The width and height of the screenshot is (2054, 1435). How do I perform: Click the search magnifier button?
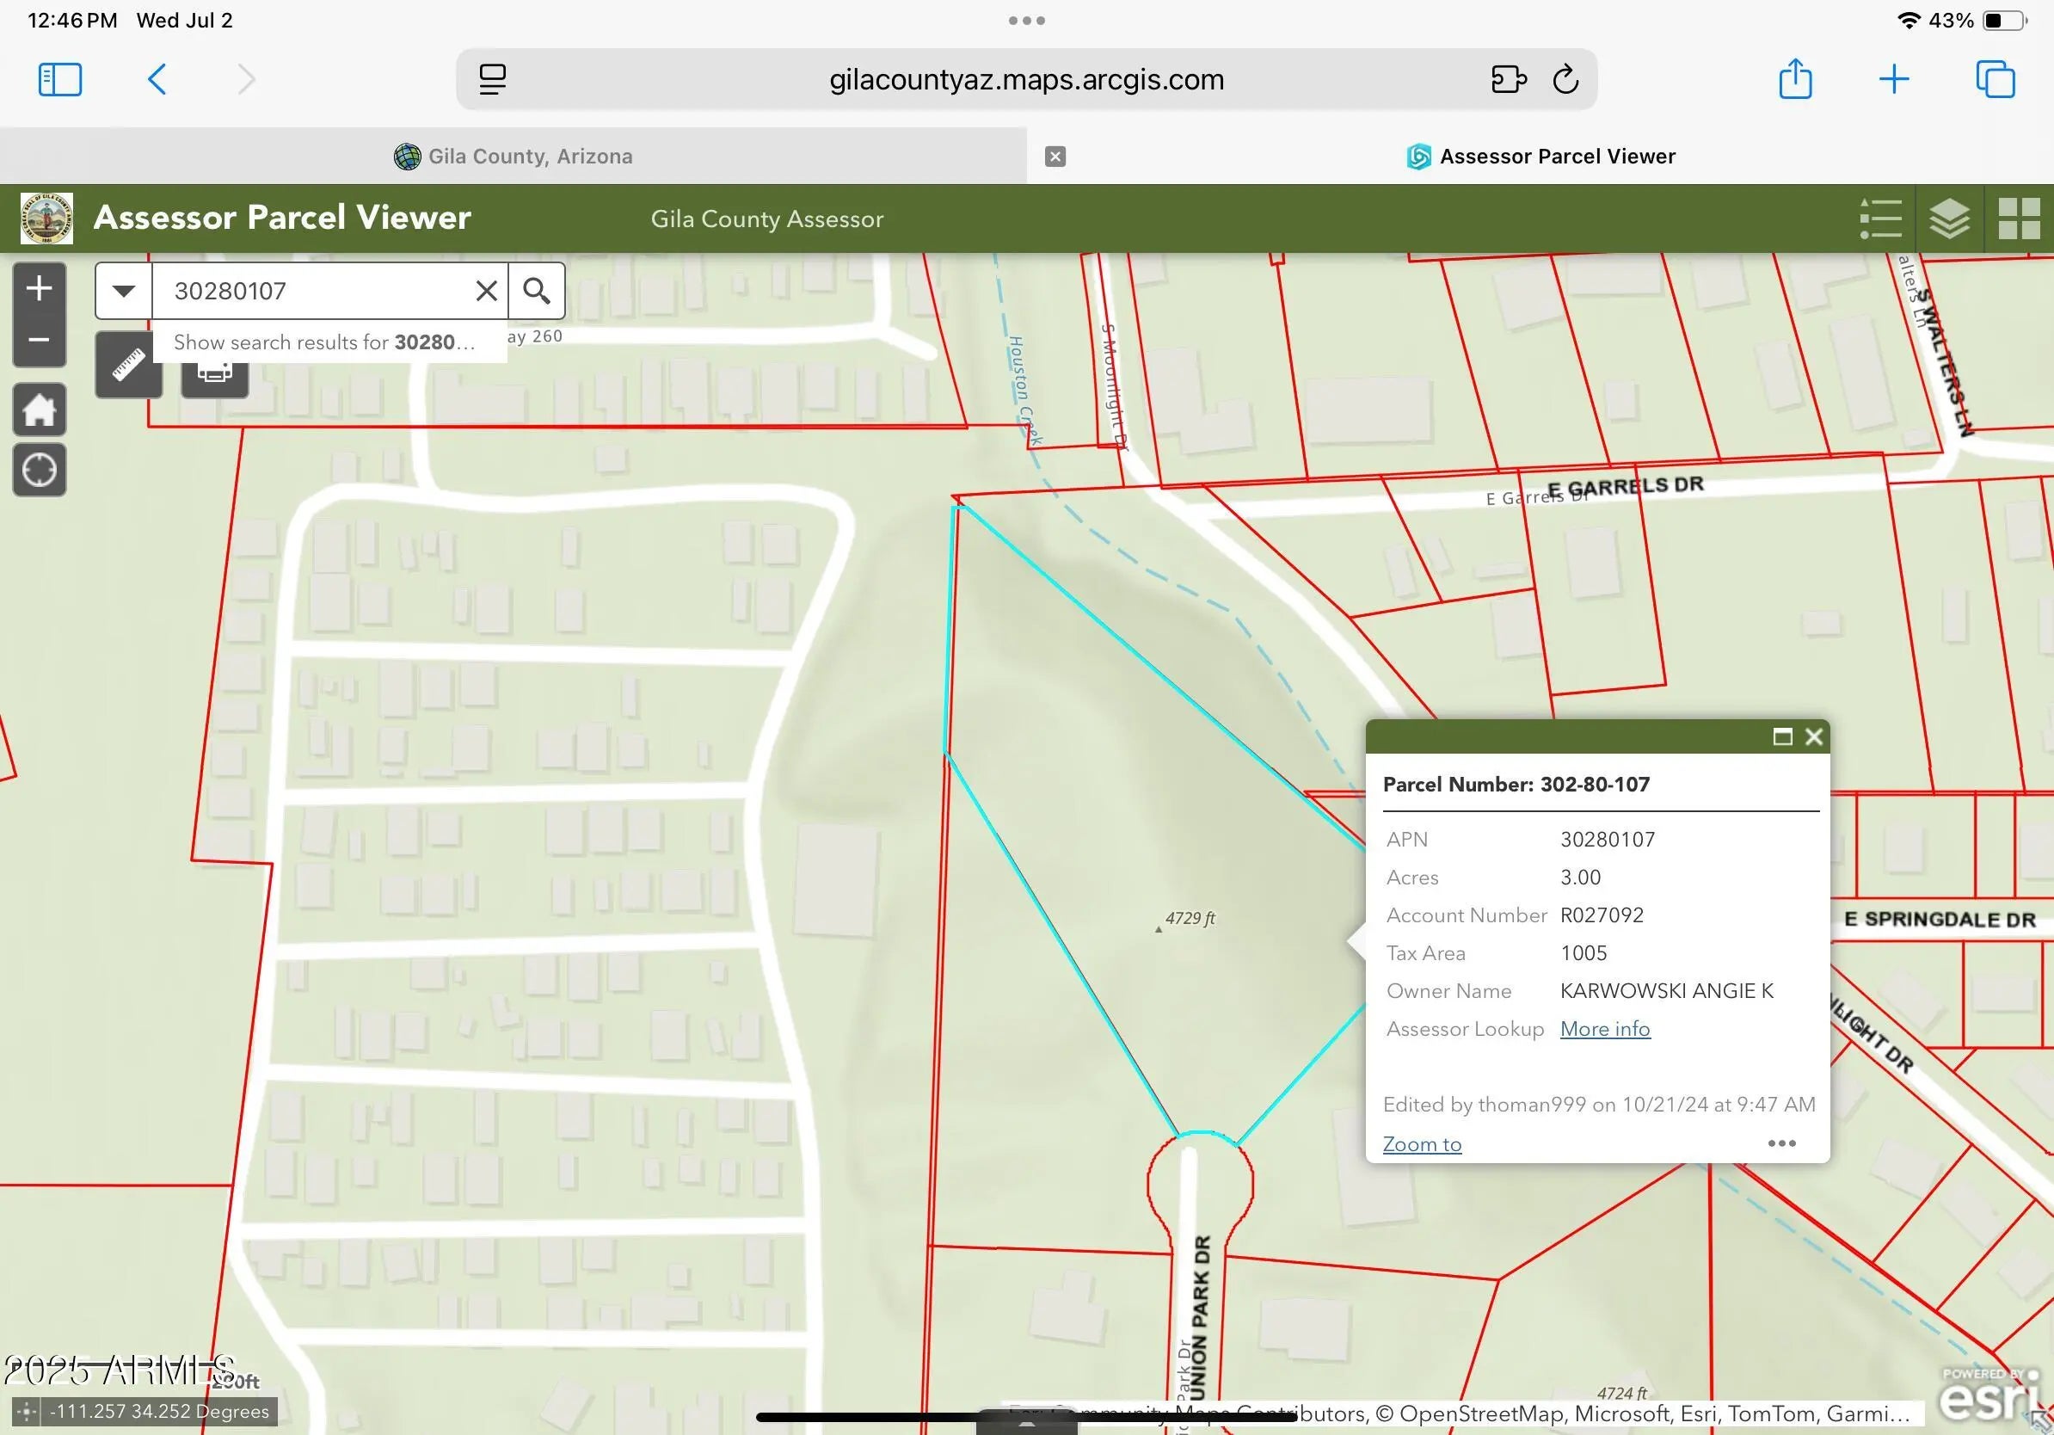pyautogui.click(x=537, y=291)
